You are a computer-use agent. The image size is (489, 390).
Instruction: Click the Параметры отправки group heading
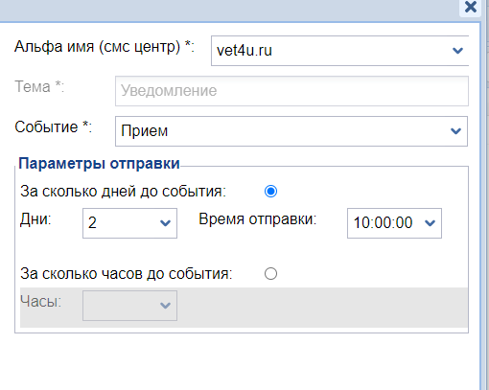pyautogui.click(x=99, y=164)
